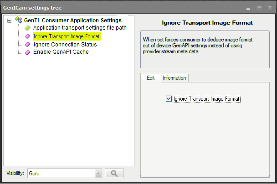The height and width of the screenshot is (184, 277).
Task: Click pink diamond icon beside Ignore Connection Status
Action: [x=27, y=45]
